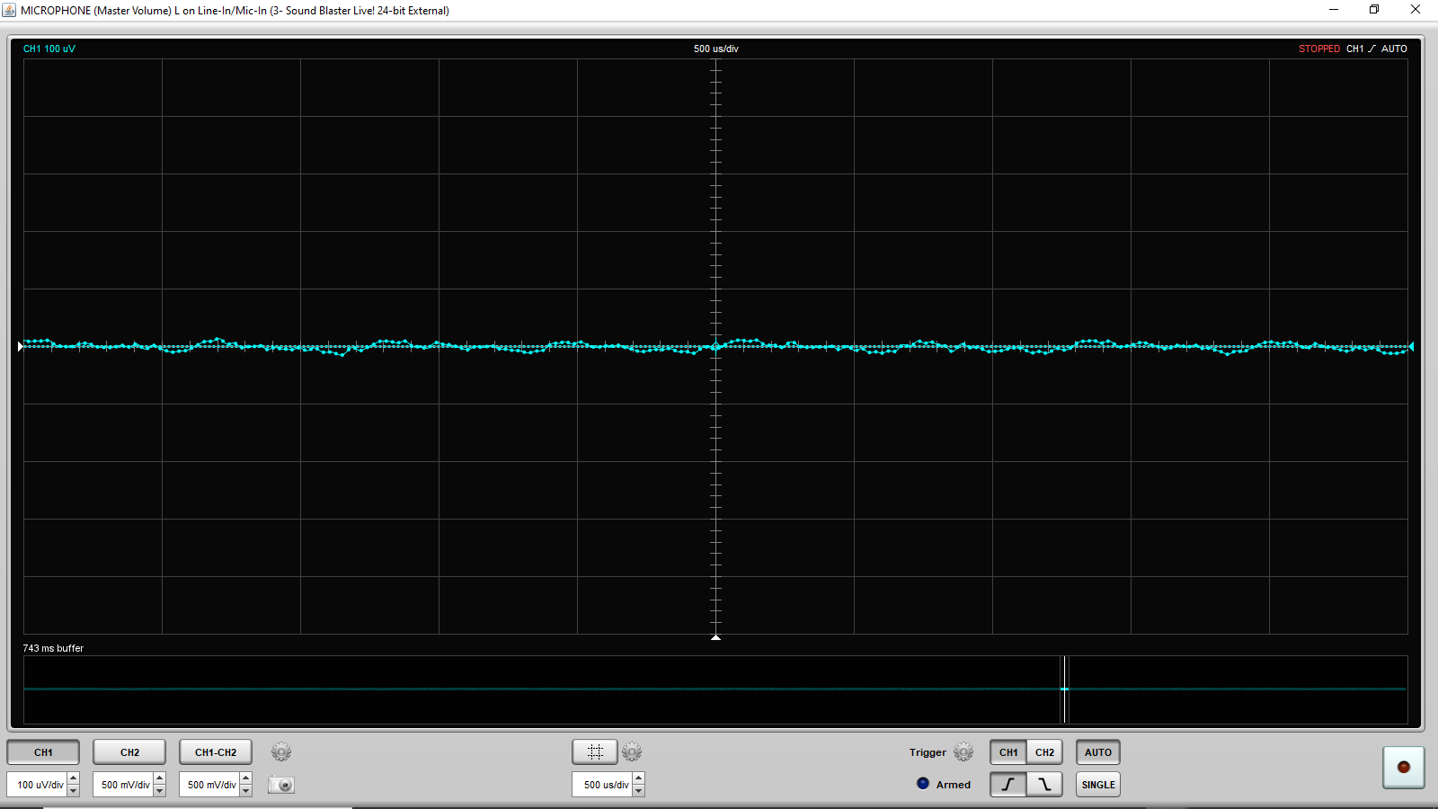Image resolution: width=1438 pixels, height=809 pixels.
Task: Click the 'CH1 100 uV' readout label
Action: 49,49
